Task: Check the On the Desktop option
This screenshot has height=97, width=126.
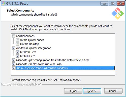Action: (18, 44)
